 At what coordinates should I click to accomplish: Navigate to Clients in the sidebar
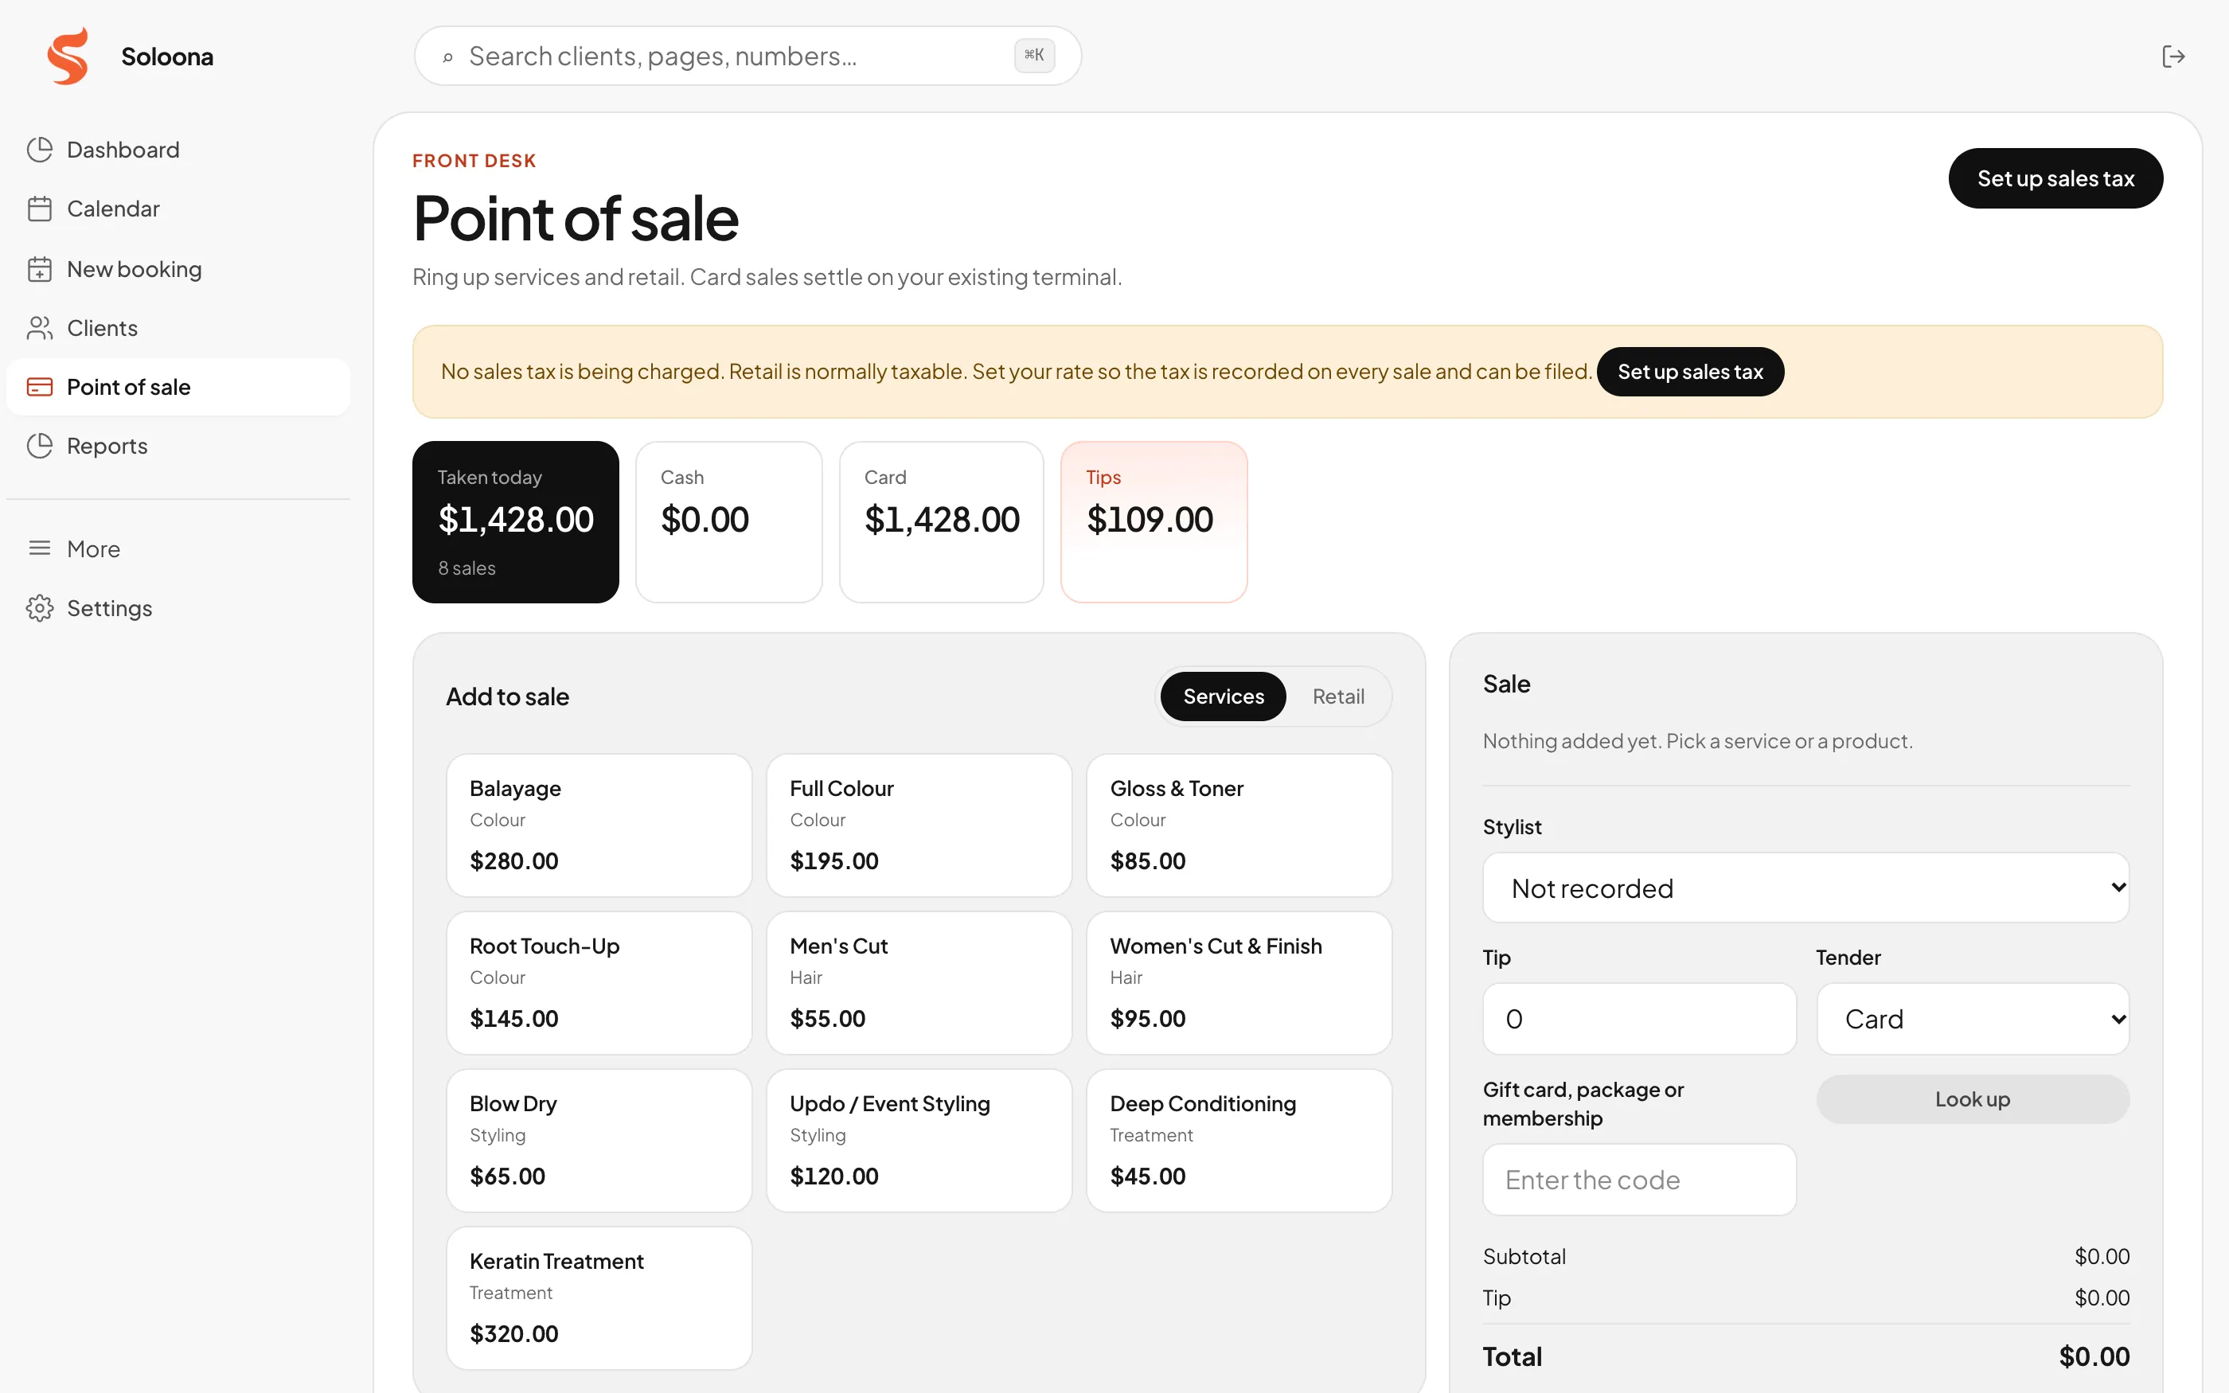(178, 328)
